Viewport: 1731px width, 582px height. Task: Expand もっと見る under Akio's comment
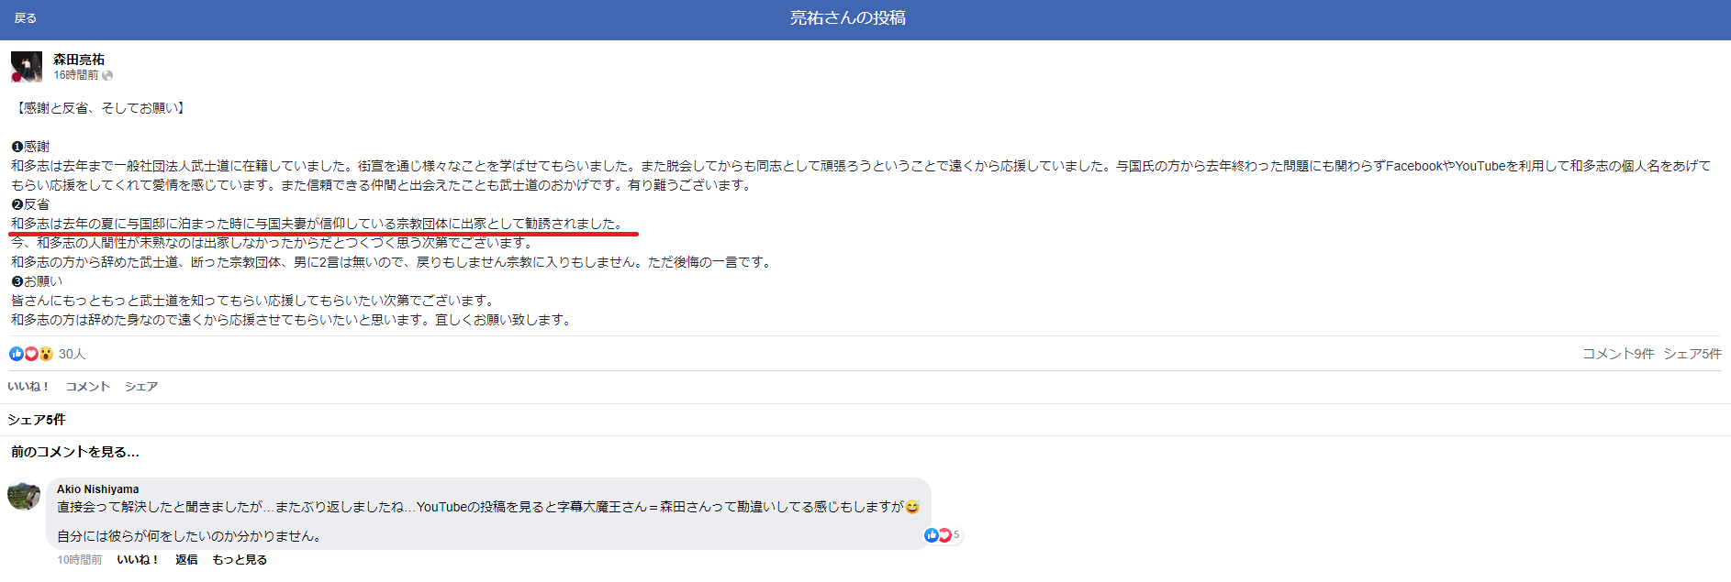tap(240, 560)
